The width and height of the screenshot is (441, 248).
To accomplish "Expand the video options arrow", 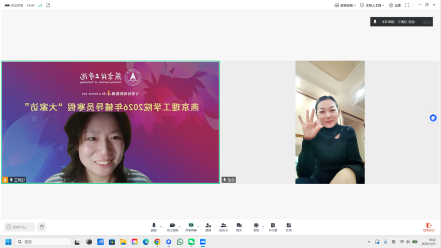I will point(179,226).
